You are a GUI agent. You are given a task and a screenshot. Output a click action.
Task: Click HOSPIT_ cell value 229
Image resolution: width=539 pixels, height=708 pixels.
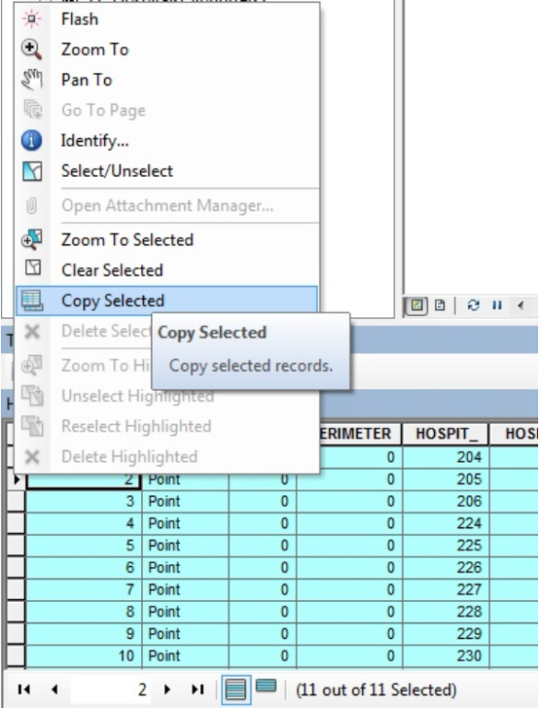click(446, 634)
